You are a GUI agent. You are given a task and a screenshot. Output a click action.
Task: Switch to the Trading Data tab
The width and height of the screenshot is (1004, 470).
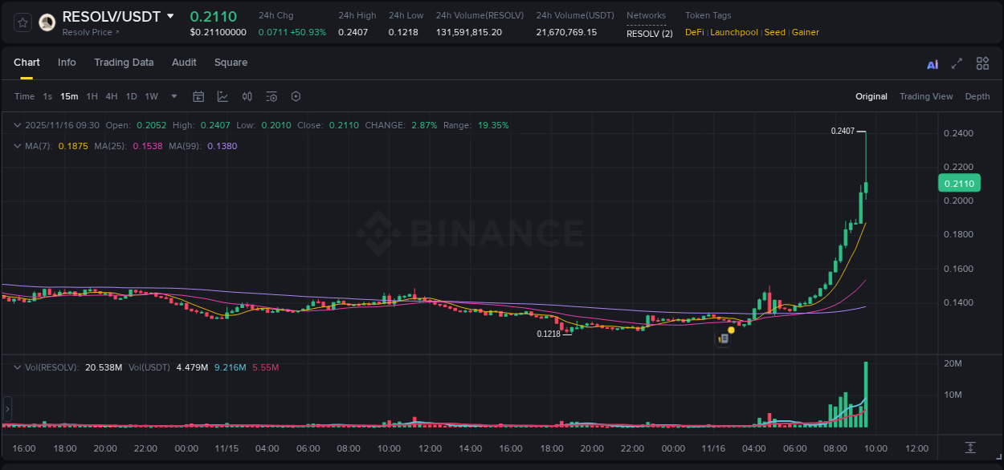pyautogui.click(x=124, y=63)
